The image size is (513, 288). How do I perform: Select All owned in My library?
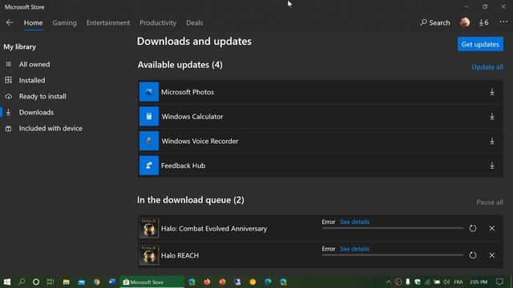(x=34, y=64)
